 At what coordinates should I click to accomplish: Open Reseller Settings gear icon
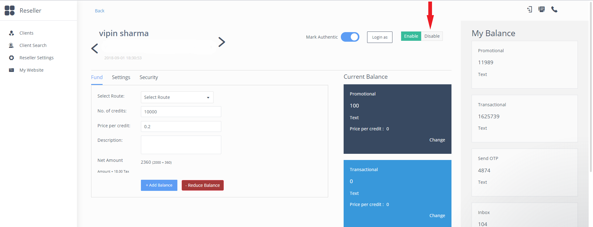11,58
